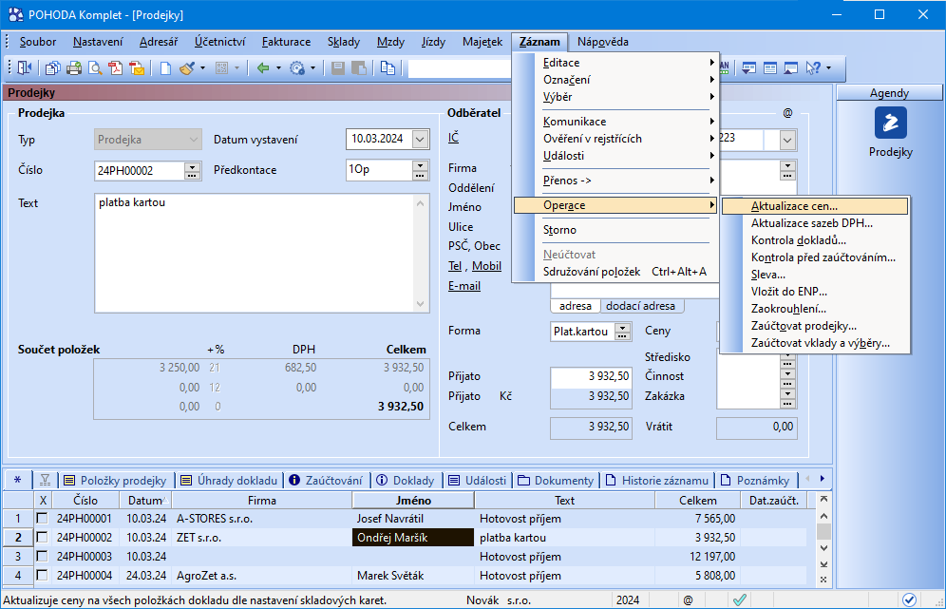
Task: Open the Forma payment type picker
Action: (623, 332)
